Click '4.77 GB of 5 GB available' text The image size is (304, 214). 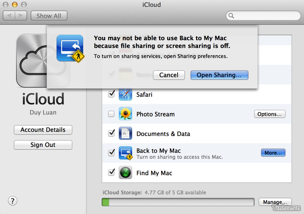pyautogui.click(x=176, y=192)
